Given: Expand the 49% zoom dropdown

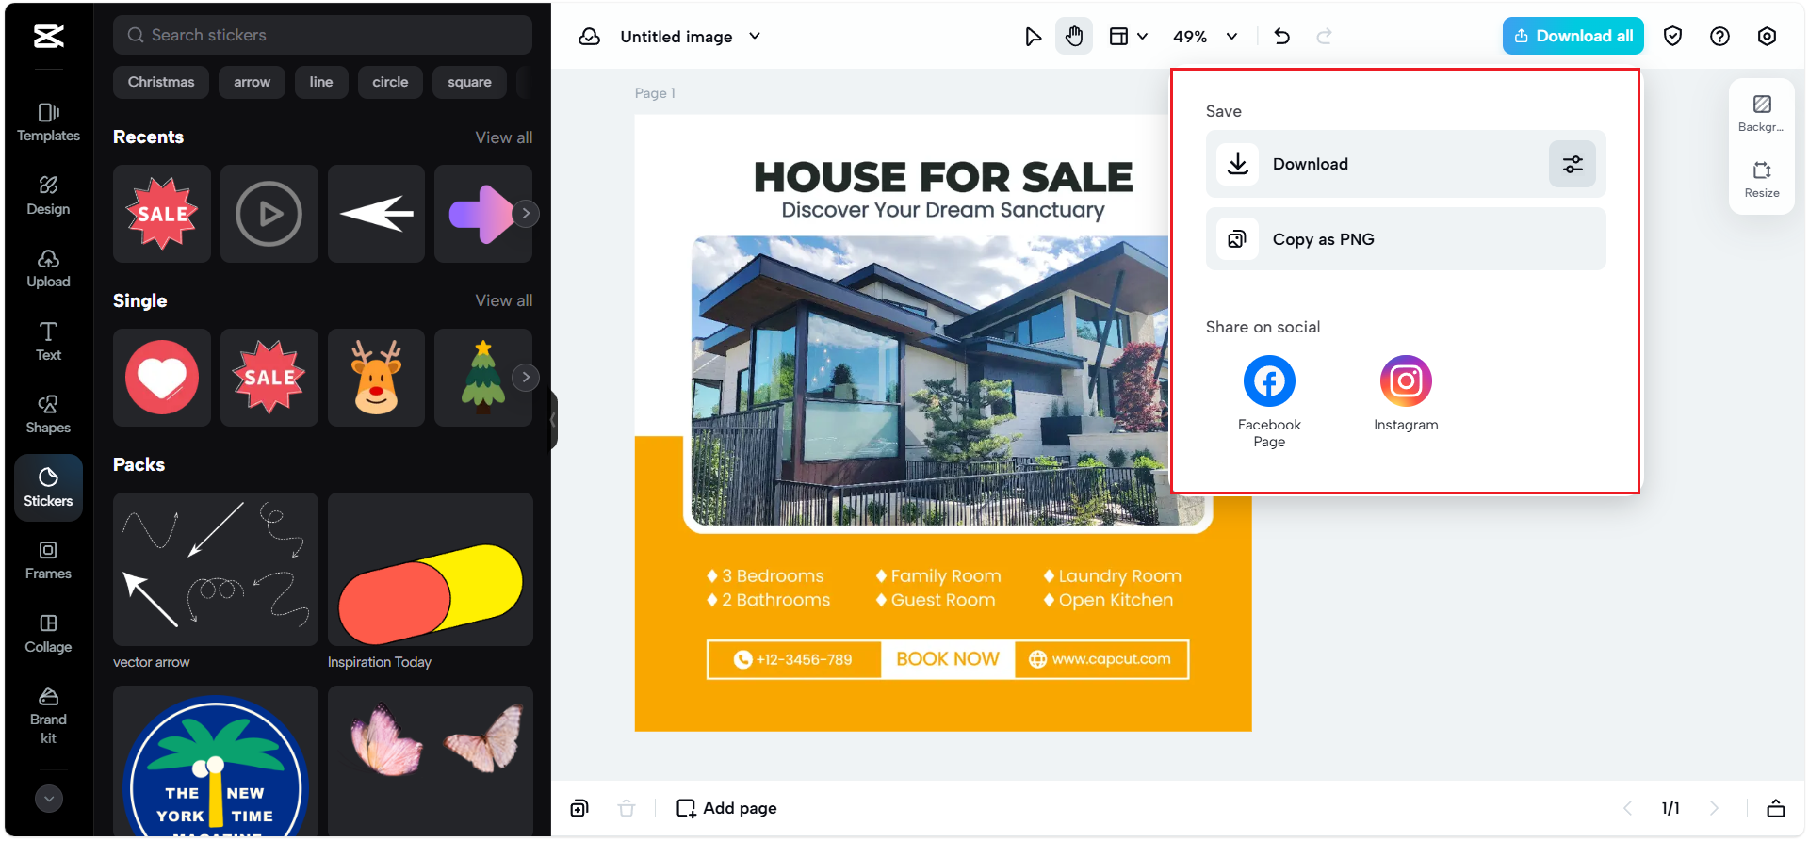Looking at the screenshot, I should [x=1204, y=37].
